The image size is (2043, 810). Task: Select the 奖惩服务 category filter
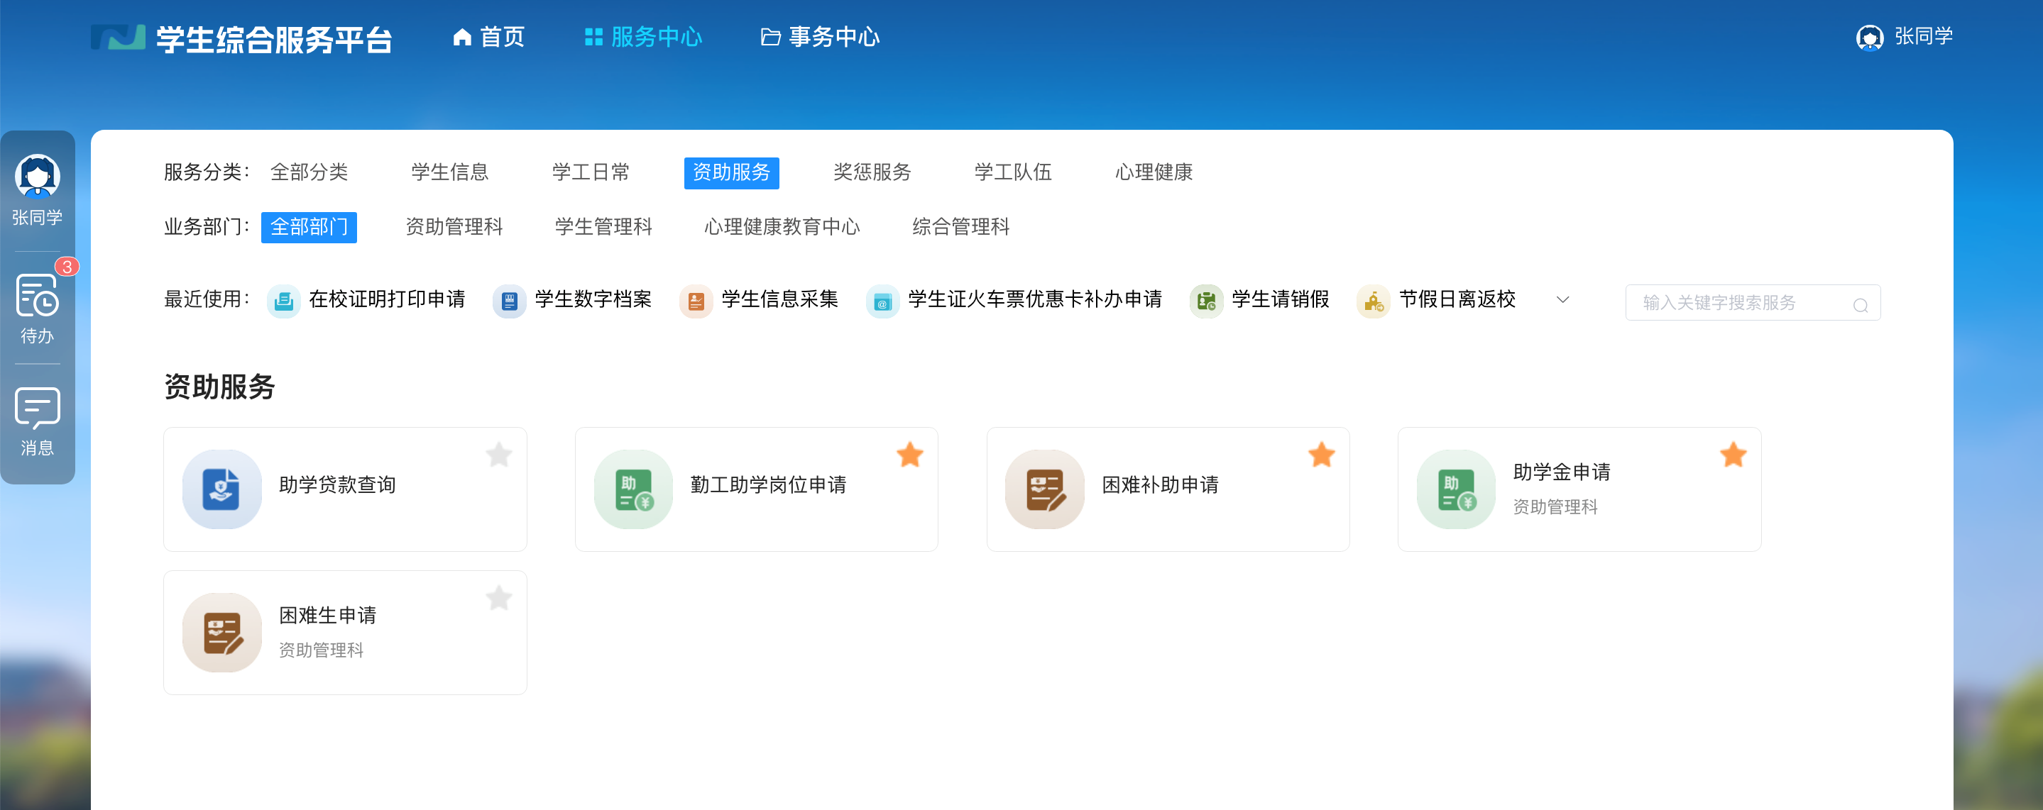[x=872, y=172]
